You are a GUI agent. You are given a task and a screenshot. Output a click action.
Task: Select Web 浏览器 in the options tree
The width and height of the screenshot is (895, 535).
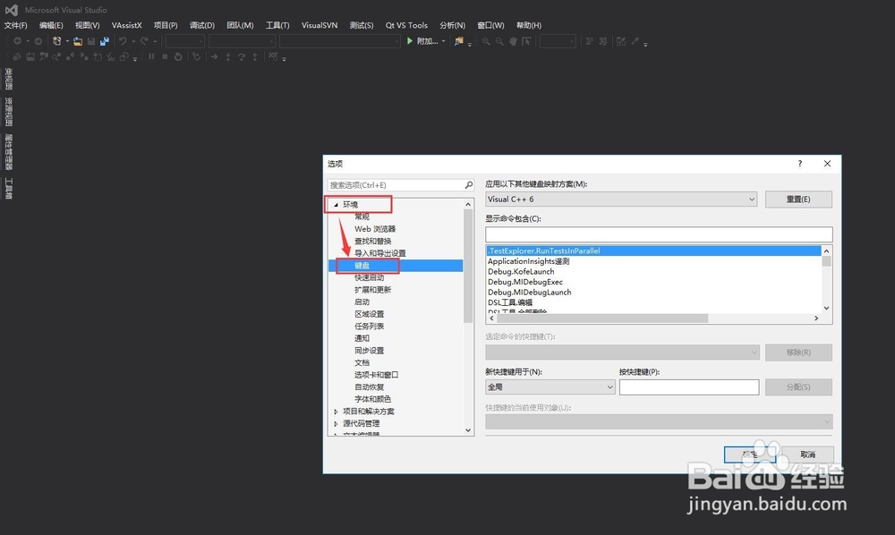(375, 229)
